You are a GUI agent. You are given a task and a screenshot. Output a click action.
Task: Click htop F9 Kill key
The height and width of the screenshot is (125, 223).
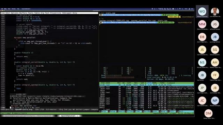click(x=172, y=111)
